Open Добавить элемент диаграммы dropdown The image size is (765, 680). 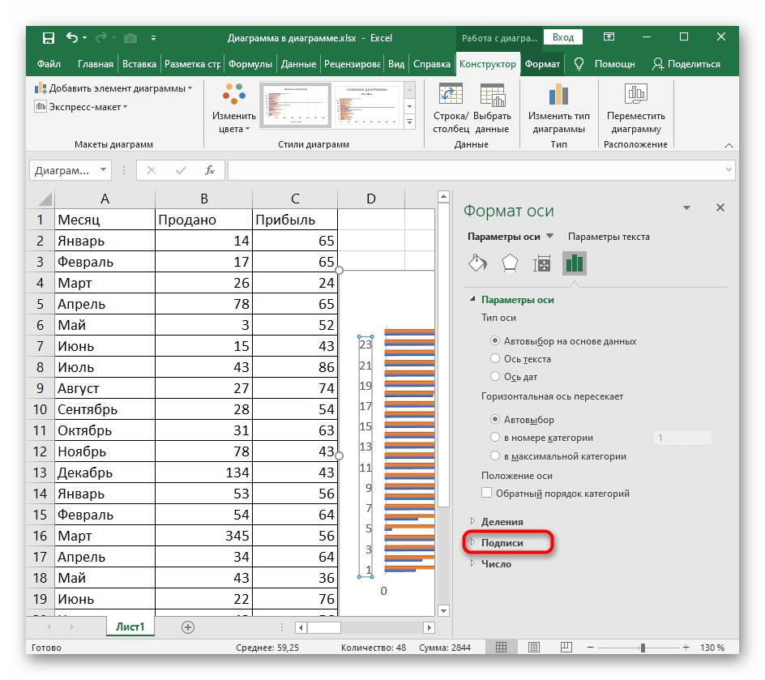(x=113, y=88)
